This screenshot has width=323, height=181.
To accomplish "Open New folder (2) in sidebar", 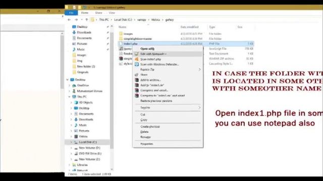I will [86, 66].
